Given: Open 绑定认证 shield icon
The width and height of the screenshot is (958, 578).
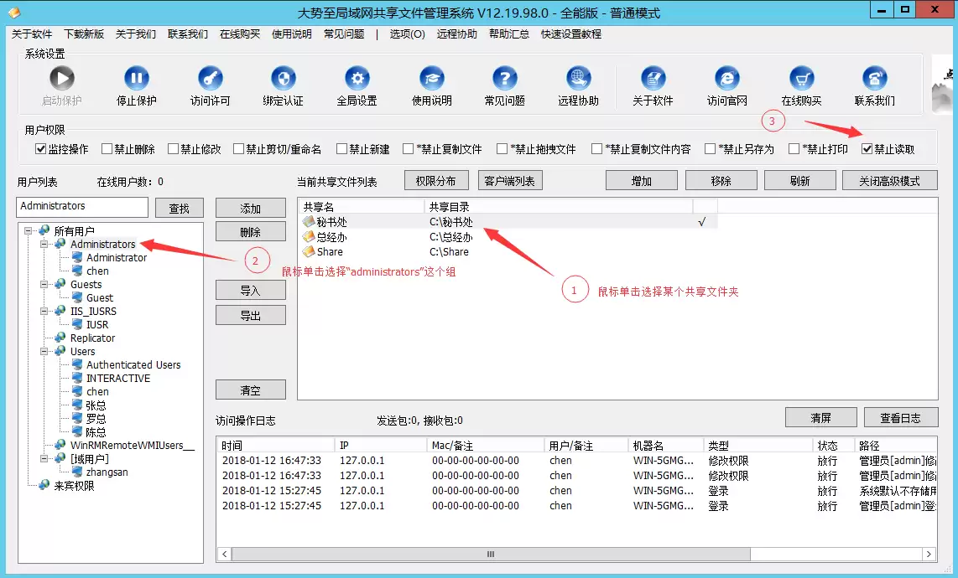Looking at the screenshot, I should [284, 78].
